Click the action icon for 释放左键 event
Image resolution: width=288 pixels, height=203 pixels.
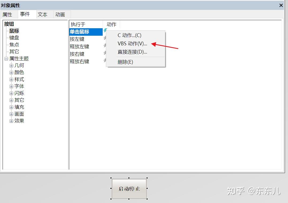tap(105, 46)
